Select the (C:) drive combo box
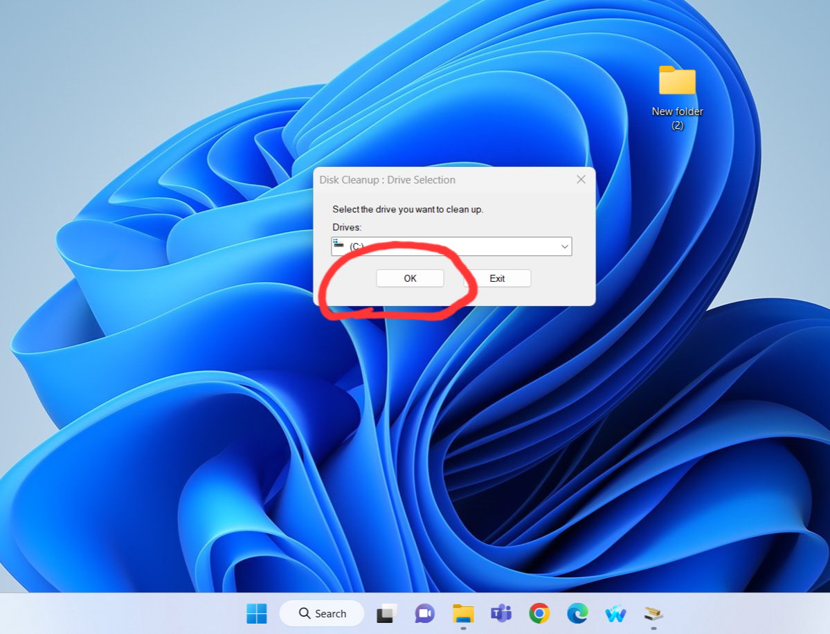Image resolution: width=830 pixels, height=634 pixels. 451,246
